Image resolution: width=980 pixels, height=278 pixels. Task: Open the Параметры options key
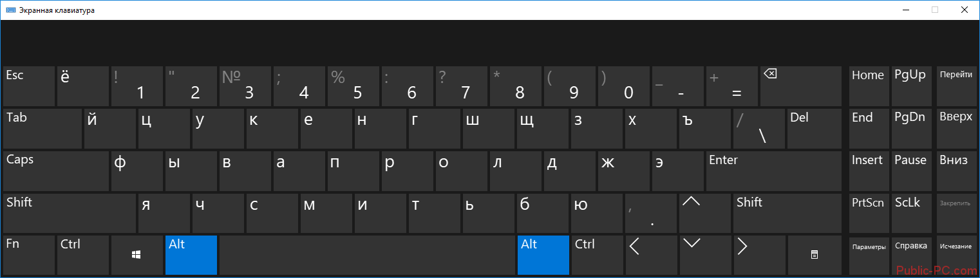pyautogui.click(x=869, y=255)
